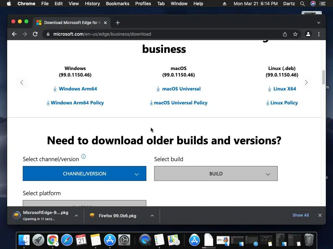This screenshot has width=333, height=249.
Task: Close the downloads bar
Action: 320,215
